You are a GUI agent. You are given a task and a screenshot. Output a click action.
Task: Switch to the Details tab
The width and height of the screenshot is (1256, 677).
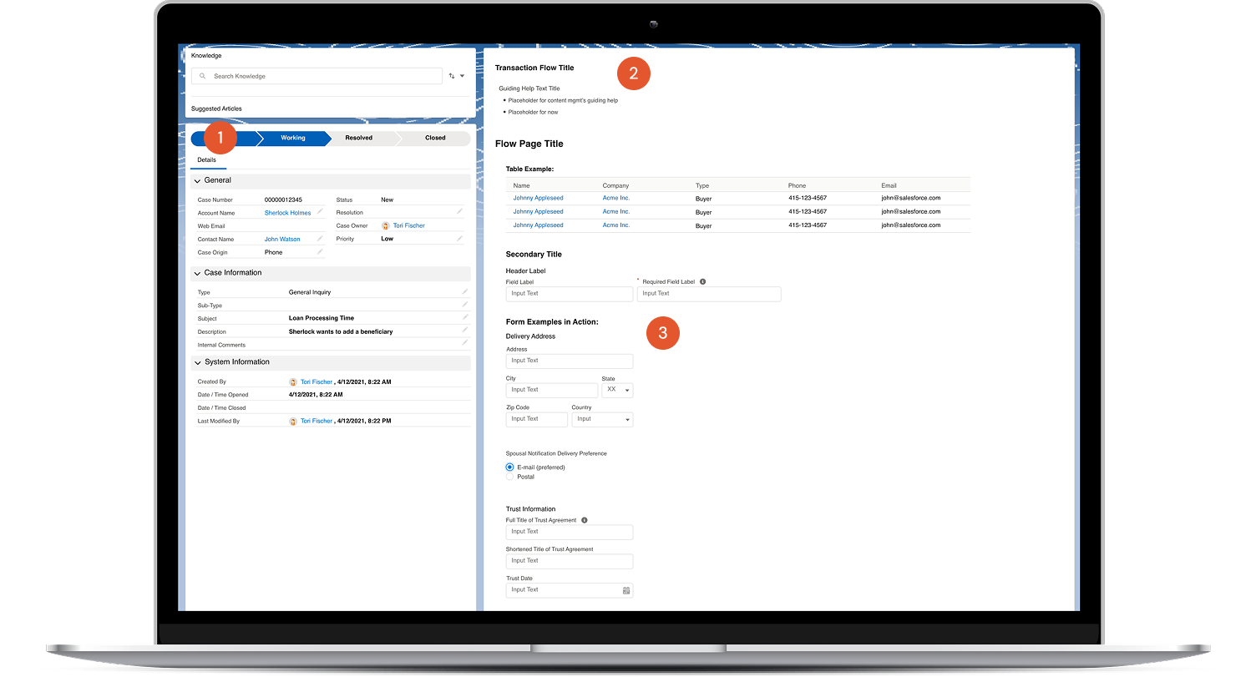click(208, 160)
